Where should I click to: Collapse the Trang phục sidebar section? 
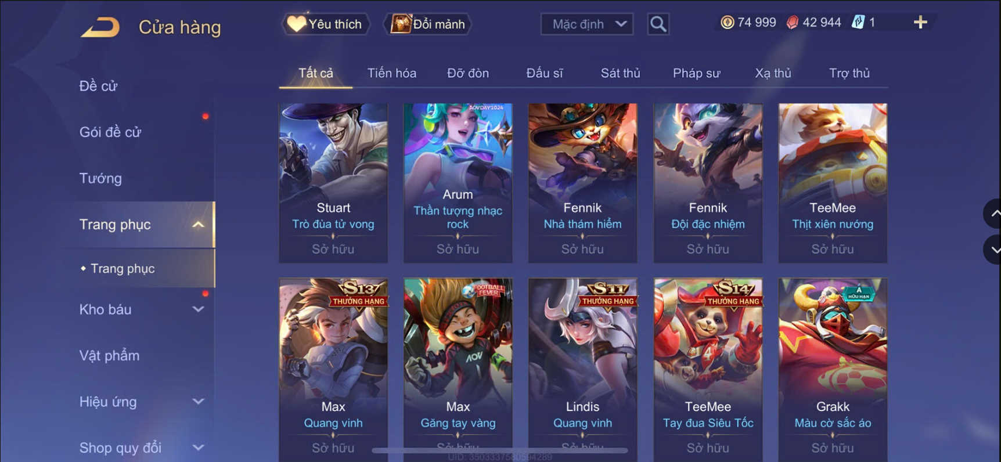pyautogui.click(x=198, y=225)
